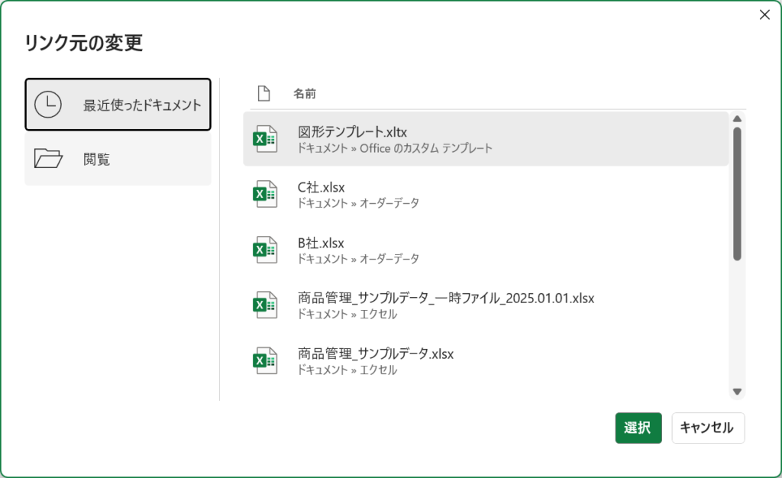This screenshot has height=478, width=782.
Task: Click the open folder icon for 閲覧
Action: [x=48, y=159]
